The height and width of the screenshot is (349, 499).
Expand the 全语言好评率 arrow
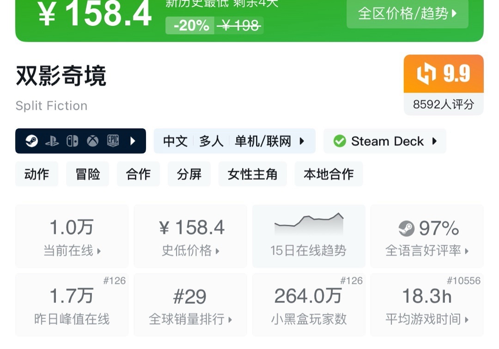[467, 251]
